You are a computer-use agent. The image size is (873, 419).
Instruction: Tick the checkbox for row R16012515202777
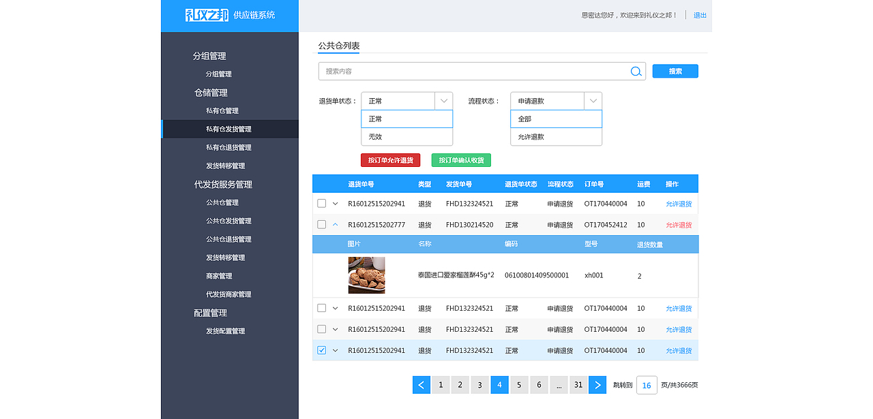tap(321, 224)
